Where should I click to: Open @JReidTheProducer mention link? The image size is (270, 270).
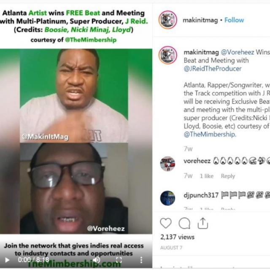pos(213,68)
